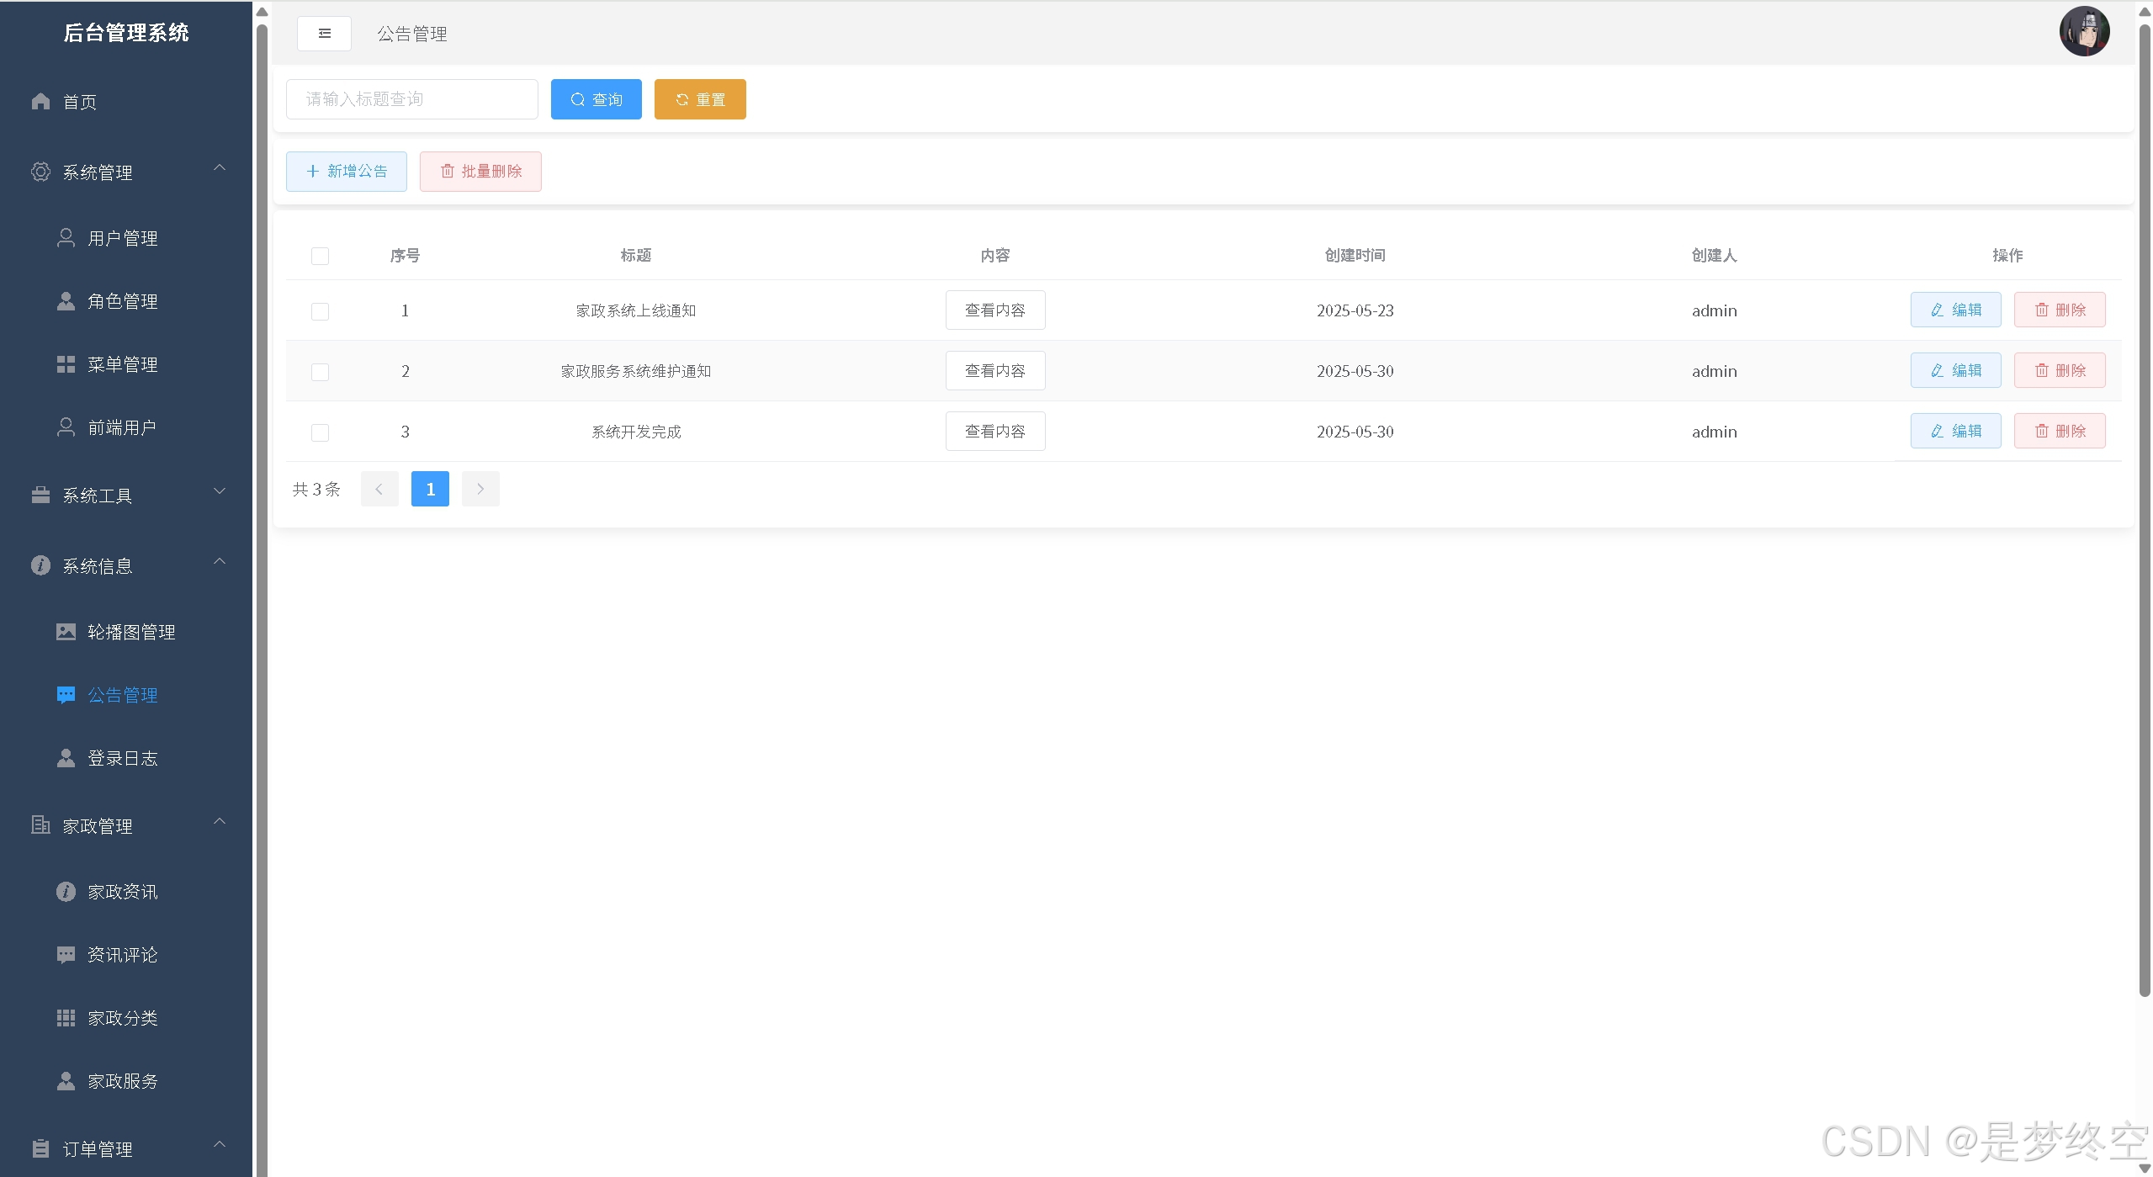
Task: Tick the checkbox for row 家政系统上线通知
Action: coord(320,311)
